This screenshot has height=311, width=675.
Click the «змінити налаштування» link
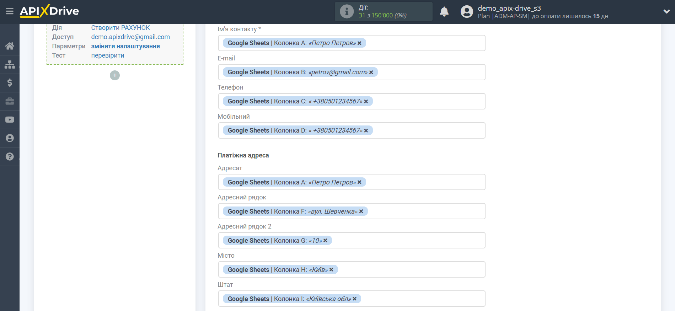125,46
